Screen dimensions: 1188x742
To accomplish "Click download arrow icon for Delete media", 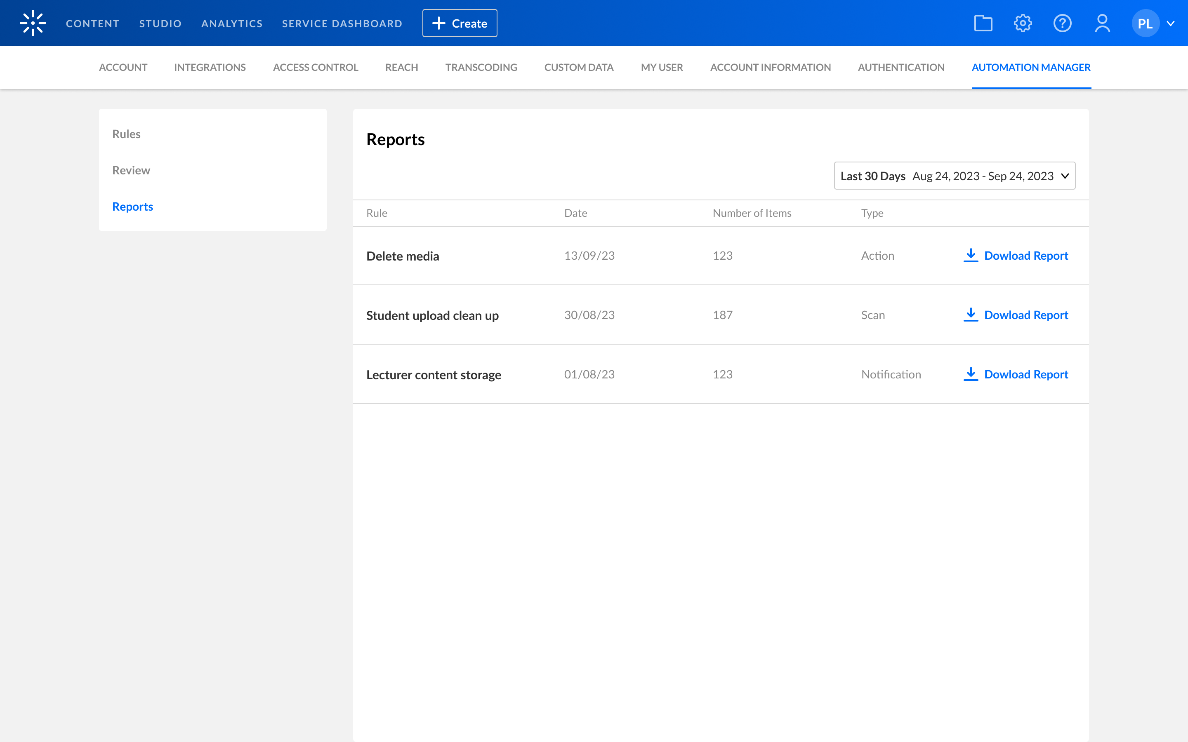I will 971,255.
